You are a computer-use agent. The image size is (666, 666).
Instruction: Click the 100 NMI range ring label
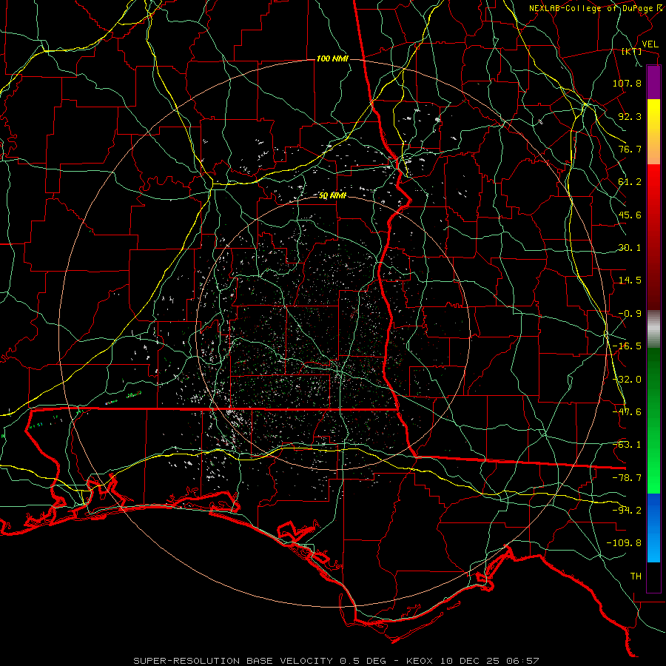(332, 58)
